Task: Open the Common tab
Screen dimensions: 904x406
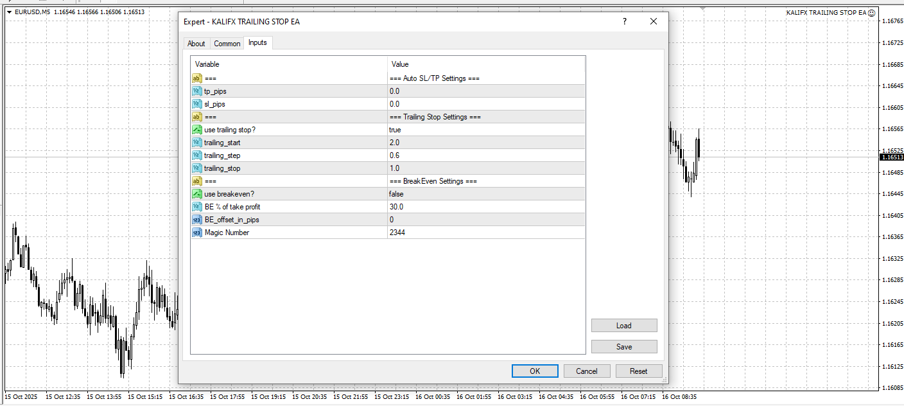Action: pos(227,43)
